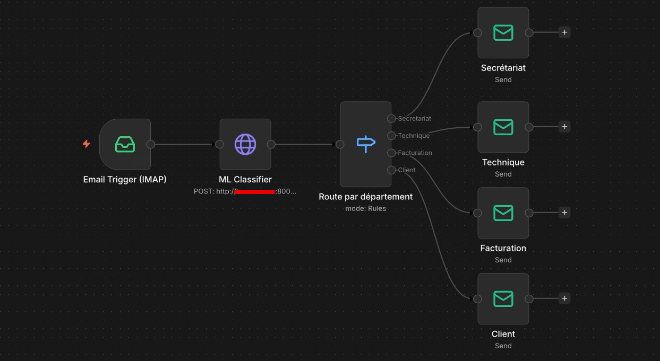This screenshot has width=660, height=361.
Task: Click the 'Client' output label on router
Action: click(407, 170)
